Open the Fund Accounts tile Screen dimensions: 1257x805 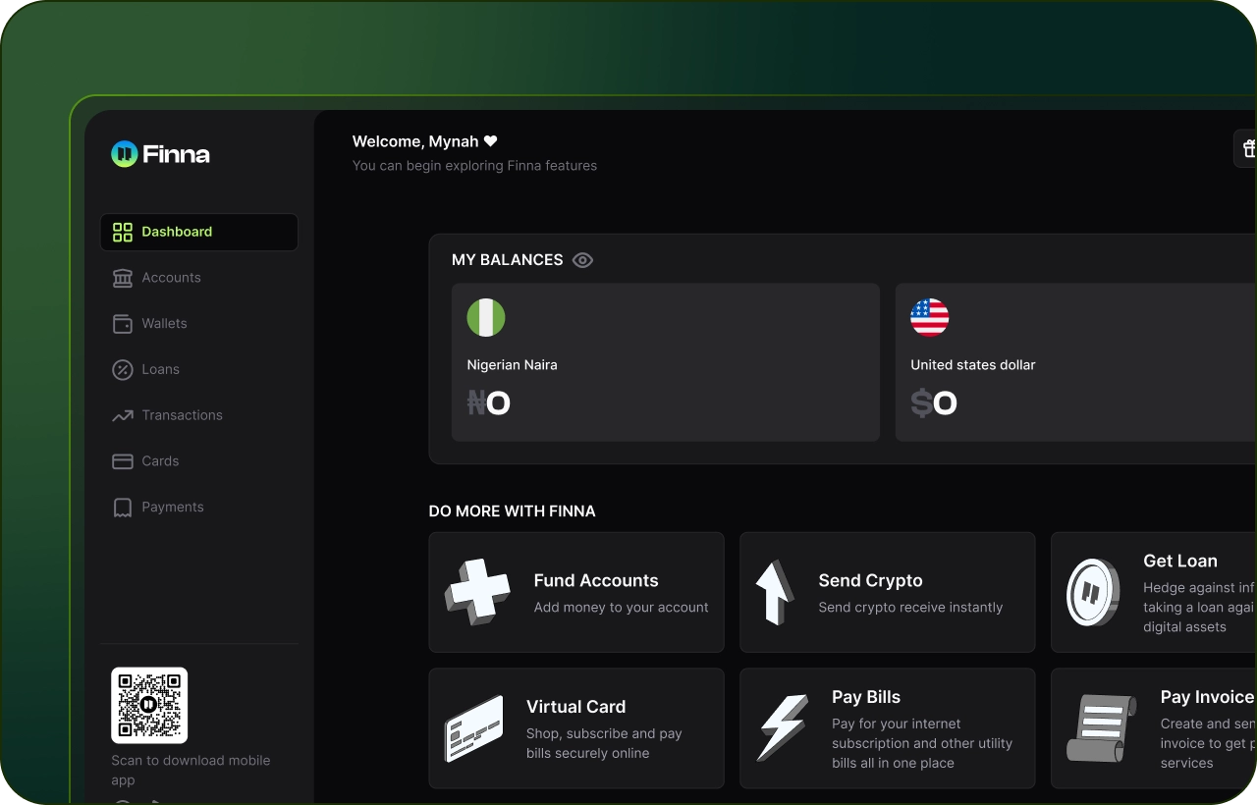(576, 593)
